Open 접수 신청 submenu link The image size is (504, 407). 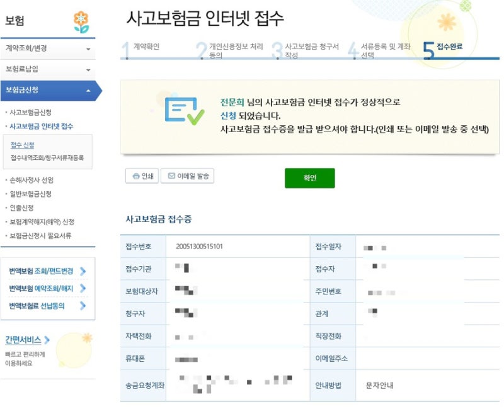pos(22,145)
